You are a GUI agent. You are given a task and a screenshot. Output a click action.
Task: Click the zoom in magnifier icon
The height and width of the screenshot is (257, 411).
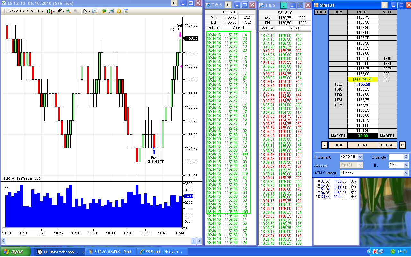coord(69,11)
